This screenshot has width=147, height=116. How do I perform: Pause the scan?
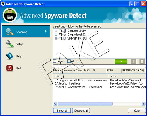(133, 62)
